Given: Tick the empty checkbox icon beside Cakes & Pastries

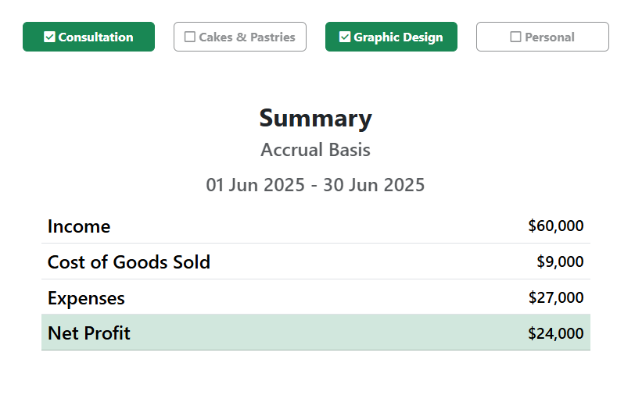Looking at the screenshot, I should click(x=190, y=37).
